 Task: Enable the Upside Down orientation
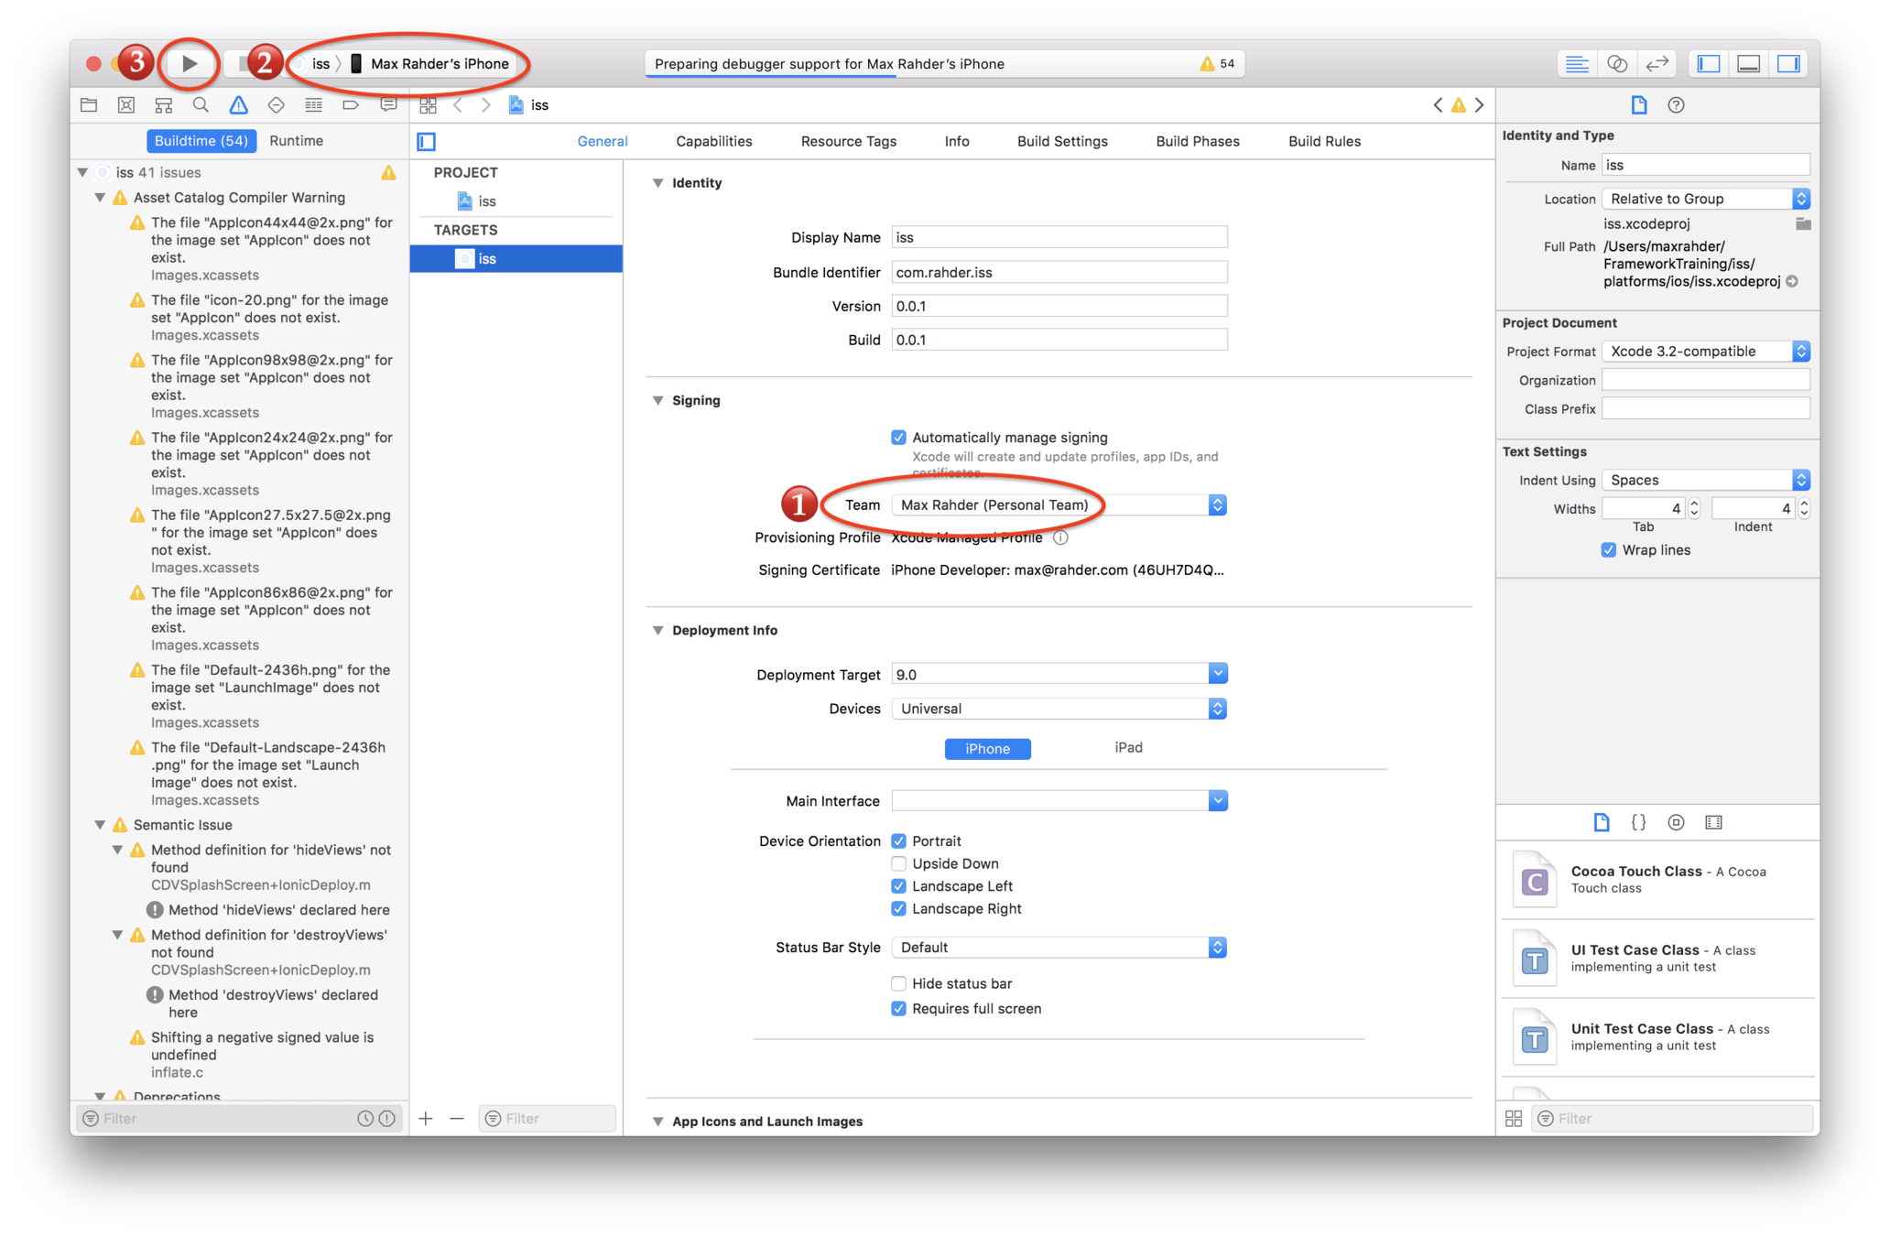coord(898,863)
